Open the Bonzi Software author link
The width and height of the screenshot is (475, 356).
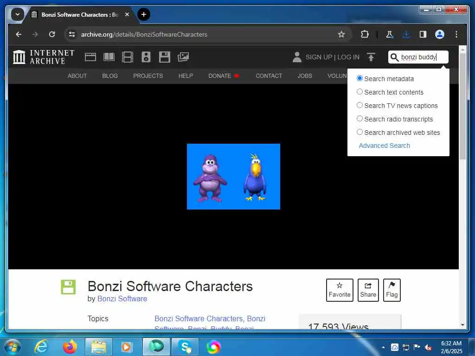point(122,299)
